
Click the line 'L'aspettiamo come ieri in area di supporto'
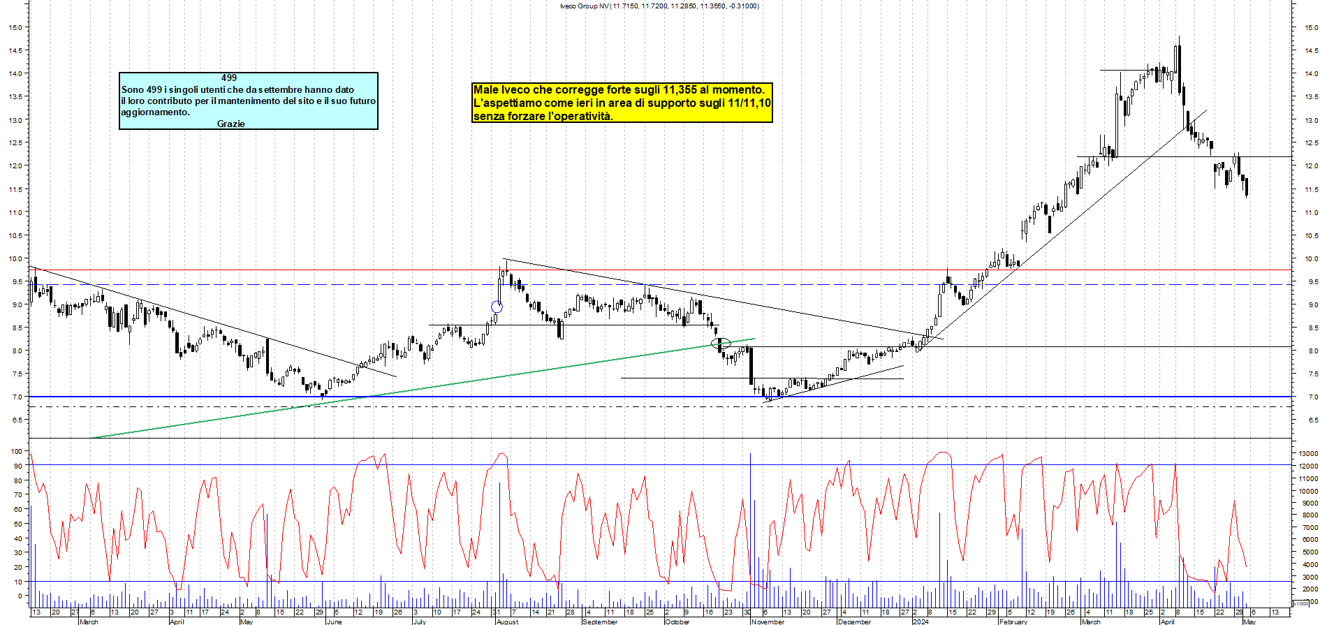[622, 103]
